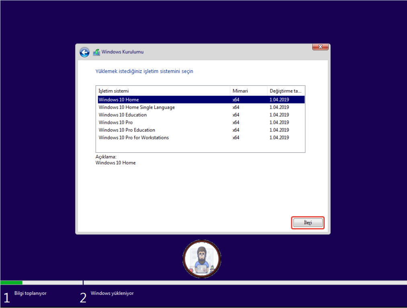Select Windows 10 Home row
The height and width of the screenshot is (308, 407).
pos(201,100)
